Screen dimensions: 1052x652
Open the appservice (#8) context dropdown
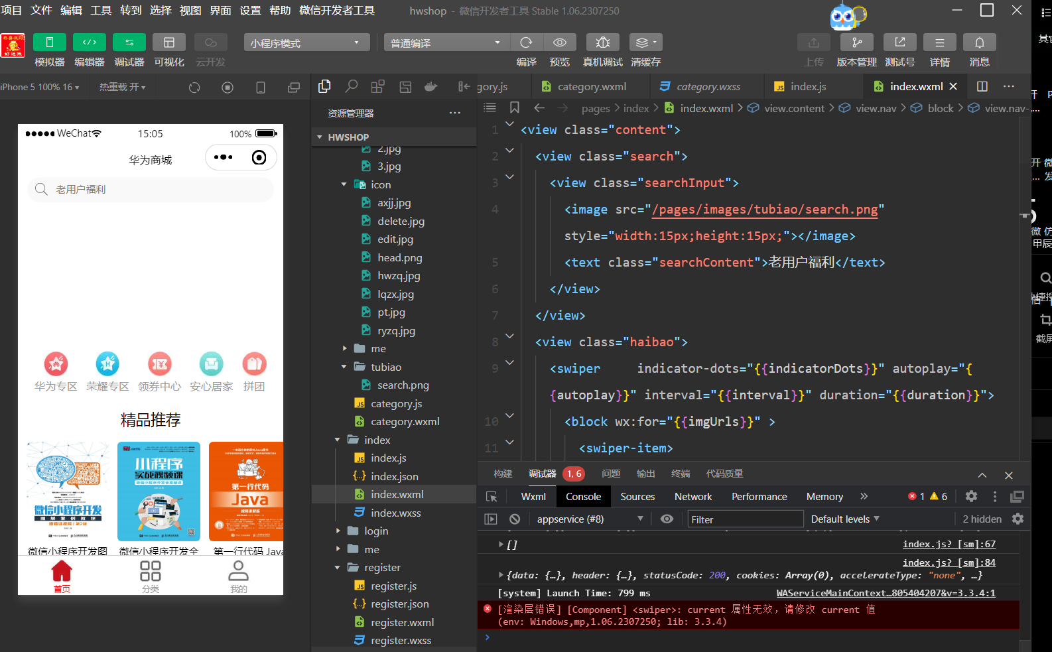click(x=590, y=519)
